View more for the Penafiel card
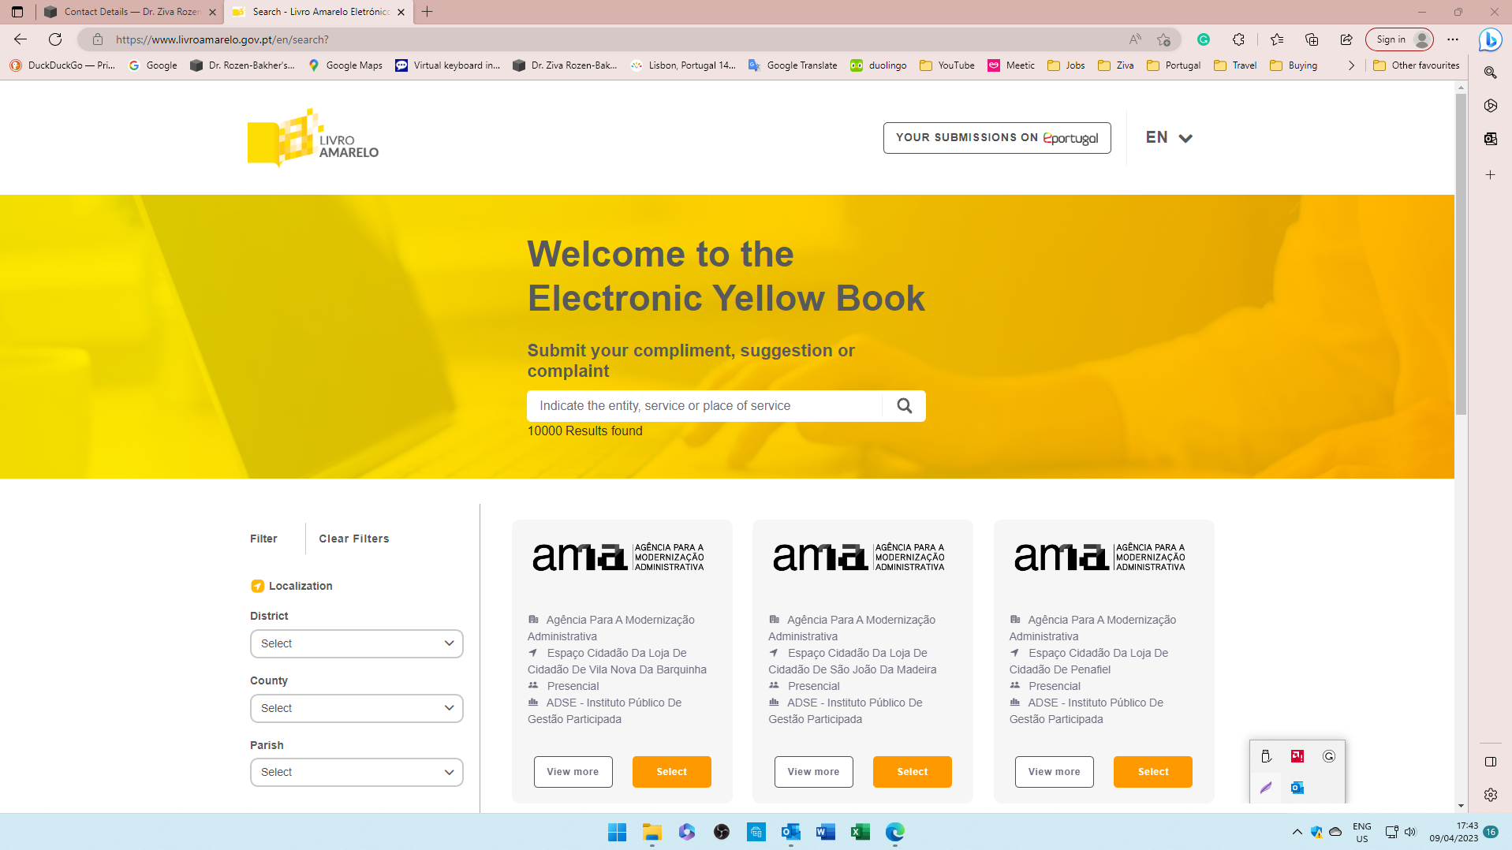 pos(1054,772)
